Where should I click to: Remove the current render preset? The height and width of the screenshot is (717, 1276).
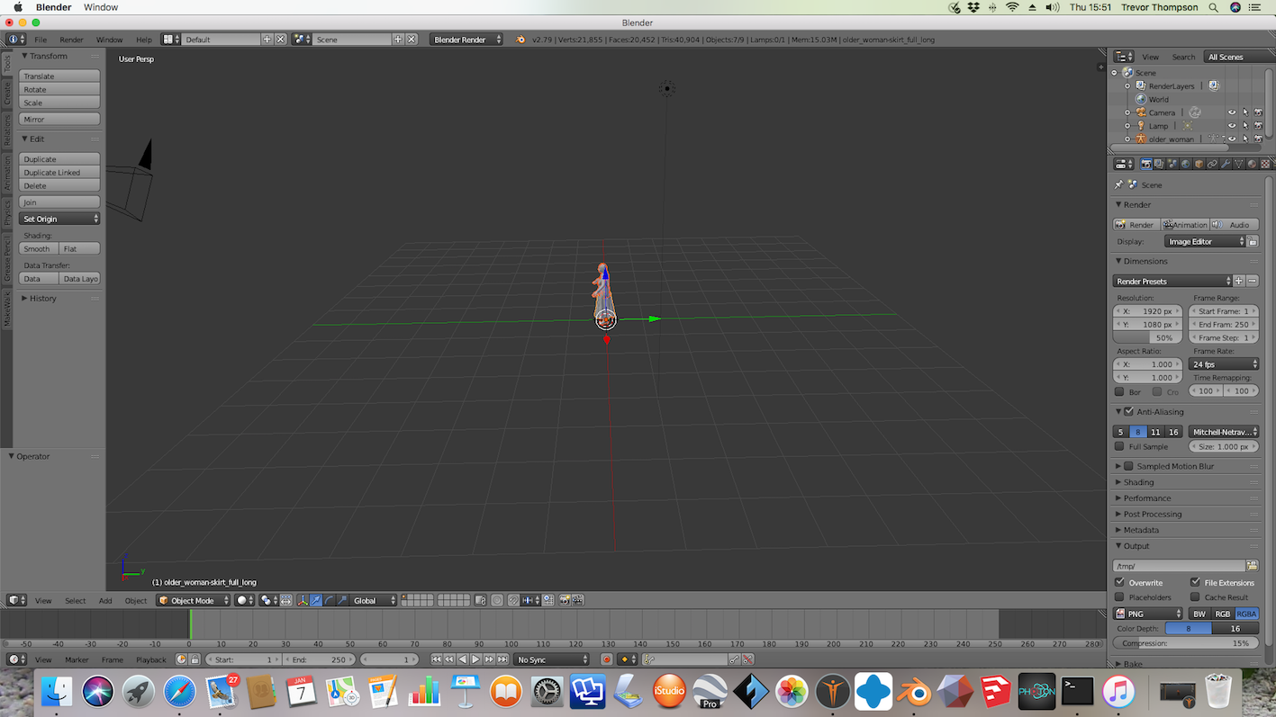pos(1252,282)
